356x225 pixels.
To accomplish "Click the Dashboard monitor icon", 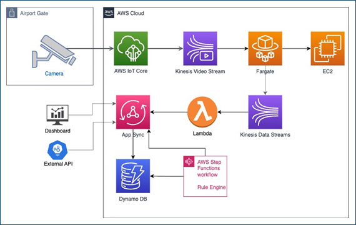I will click(57, 115).
